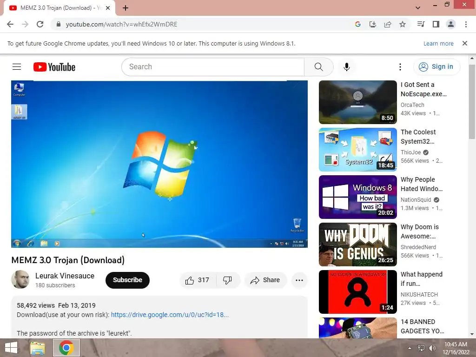This screenshot has height=357, width=476.
Task: Subscribe to Leurak Vinesauce
Action: pos(127,280)
